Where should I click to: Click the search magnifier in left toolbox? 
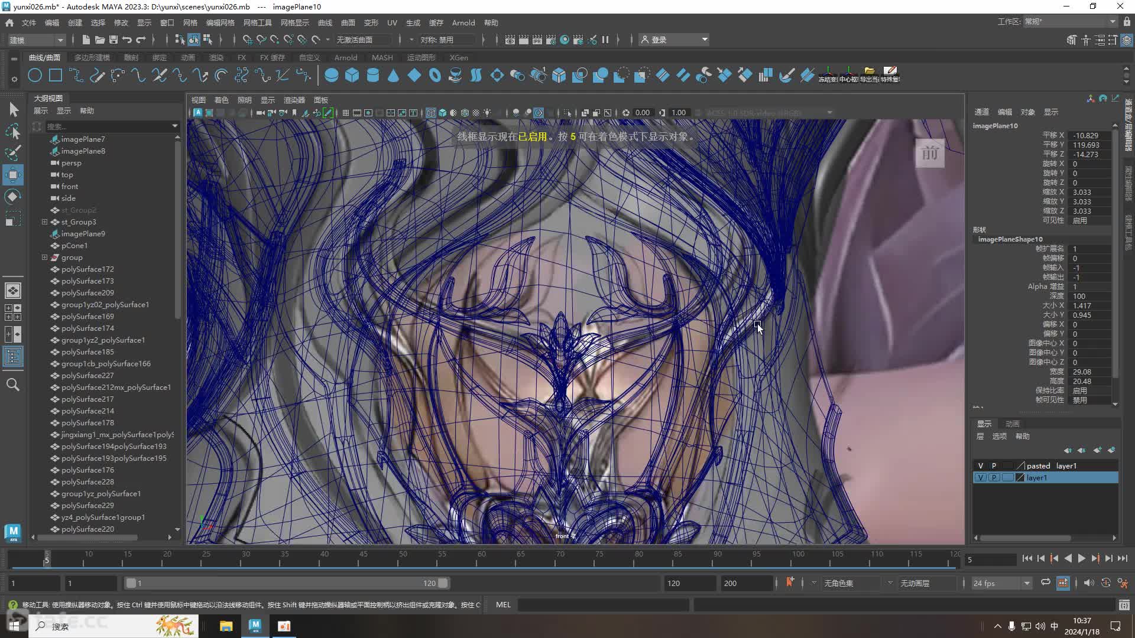point(13,385)
